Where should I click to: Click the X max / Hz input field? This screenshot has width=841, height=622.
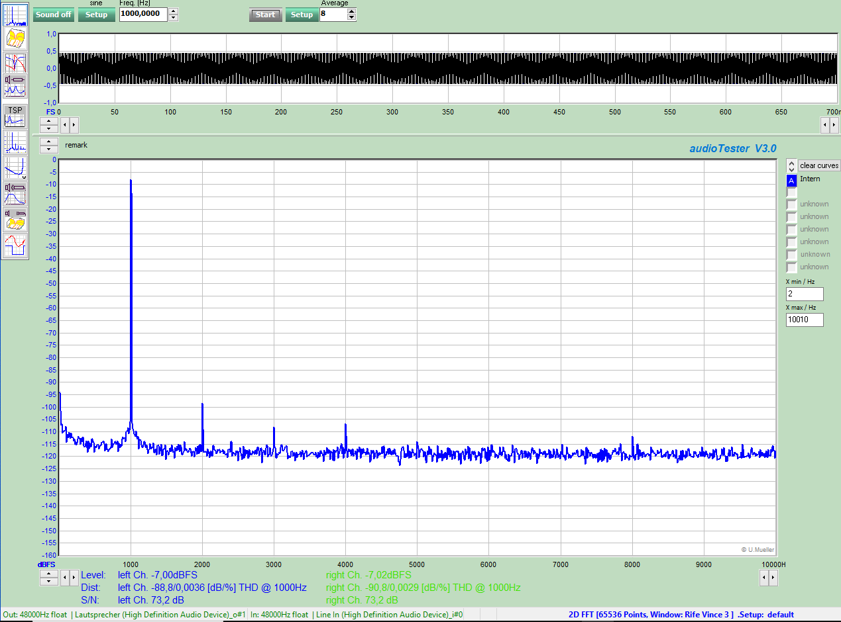click(805, 320)
